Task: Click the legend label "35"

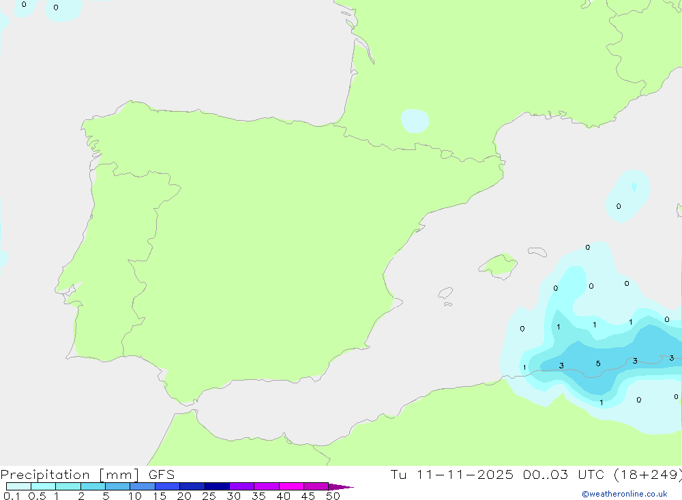Action: click(258, 496)
